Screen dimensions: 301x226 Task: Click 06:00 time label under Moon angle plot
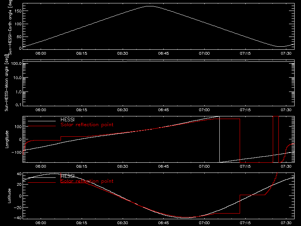[x=41, y=110]
